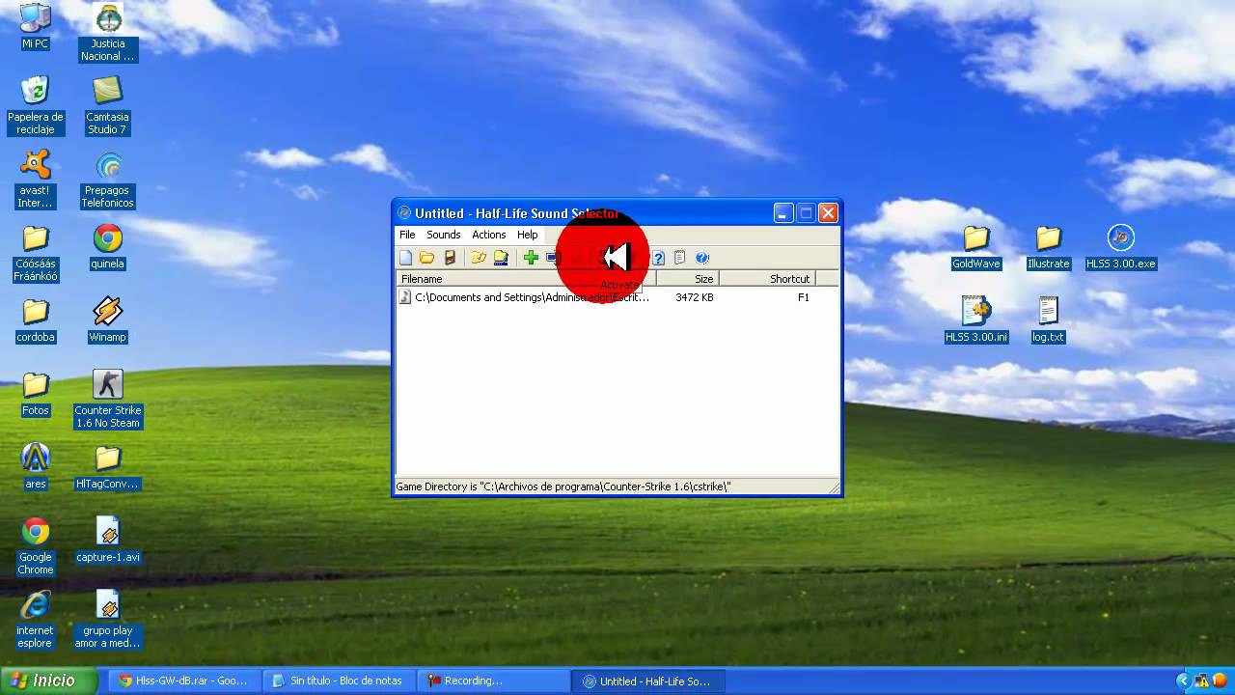
Task: Select the Illustrate folder icon
Action: coord(1049,247)
